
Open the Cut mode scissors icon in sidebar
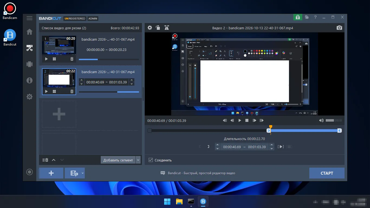pos(30,48)
